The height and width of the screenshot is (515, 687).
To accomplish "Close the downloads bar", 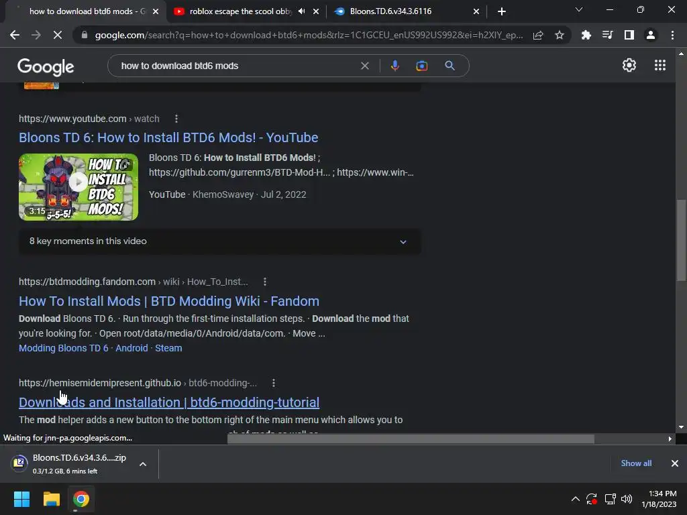I will point(675,463).
